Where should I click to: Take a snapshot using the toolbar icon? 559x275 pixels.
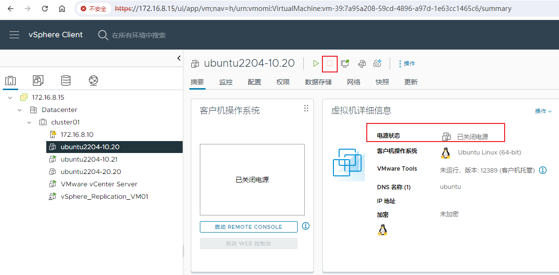pos(378,63)
